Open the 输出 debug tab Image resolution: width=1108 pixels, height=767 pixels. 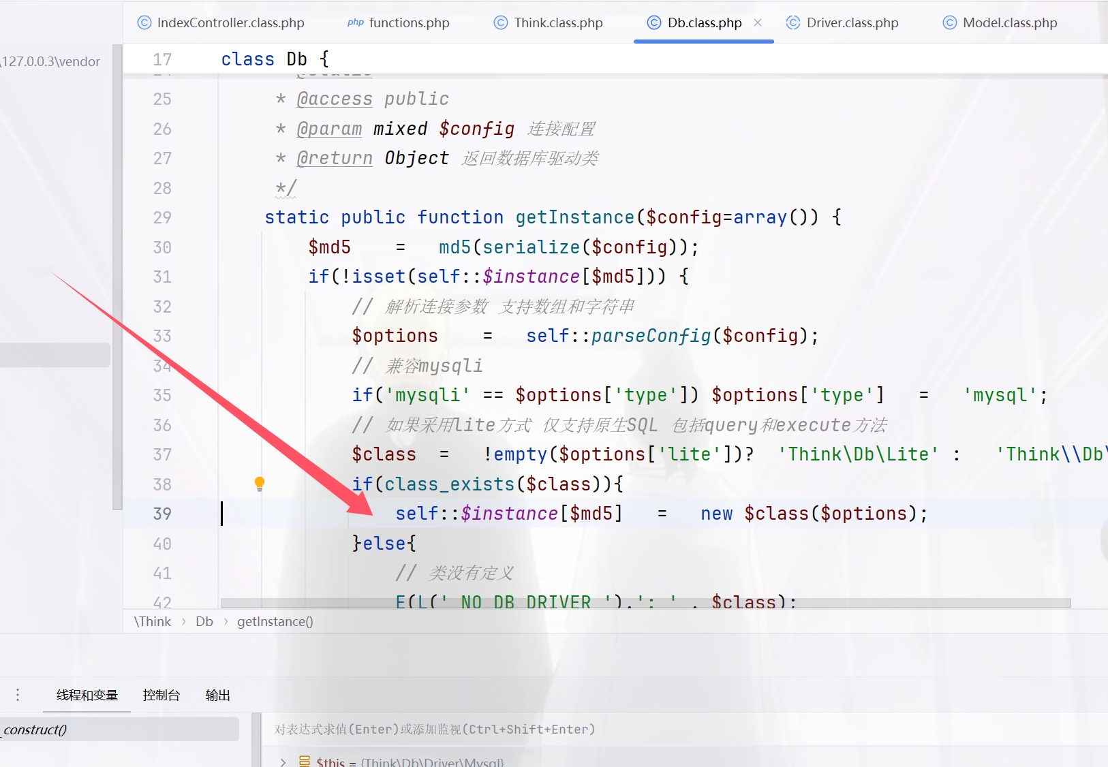click(218, 695)
